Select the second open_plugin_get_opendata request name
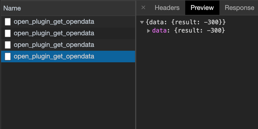This screenshot has height=129, width=258. [54, 33]
